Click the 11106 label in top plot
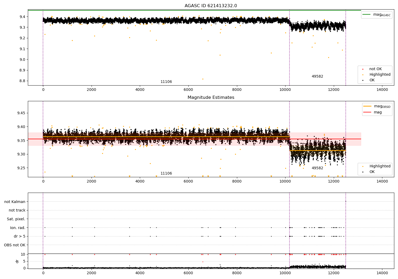Viewport: 398px width, 279px height. click(166, 82)
